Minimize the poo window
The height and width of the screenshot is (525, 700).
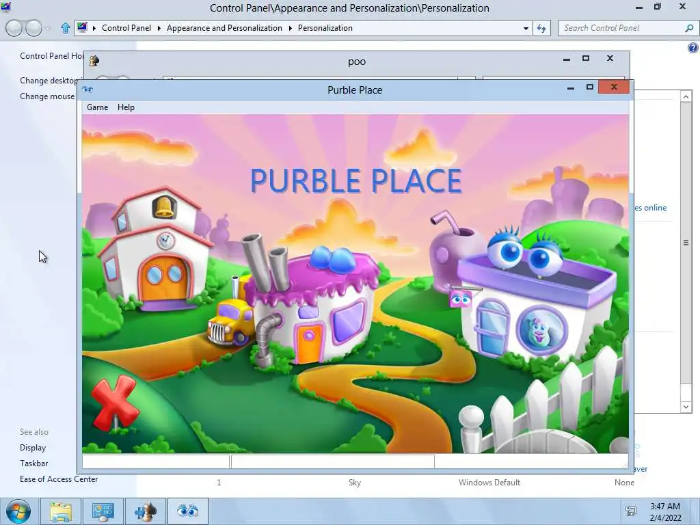pyautogui.click(x=567, y=59)
